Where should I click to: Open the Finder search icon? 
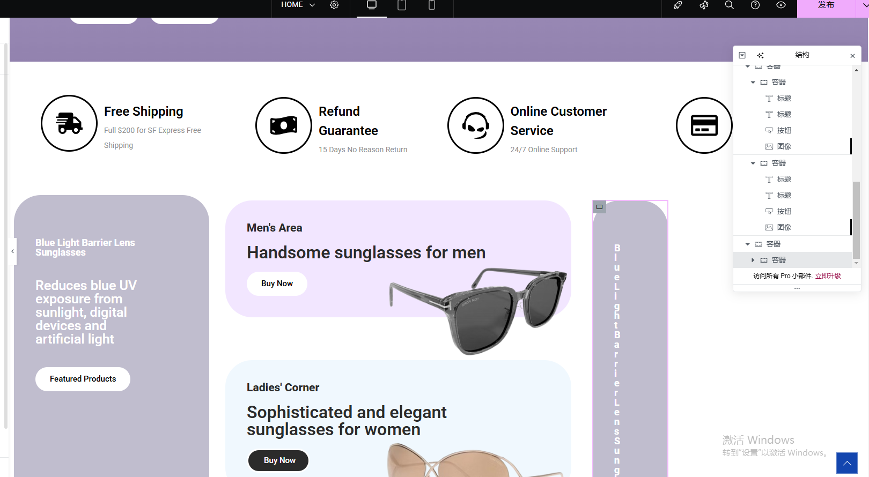click(730, 5)
